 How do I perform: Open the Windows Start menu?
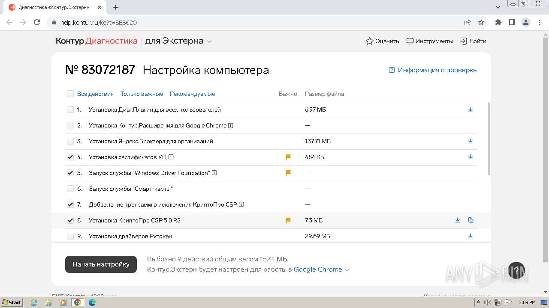(12, 302)
